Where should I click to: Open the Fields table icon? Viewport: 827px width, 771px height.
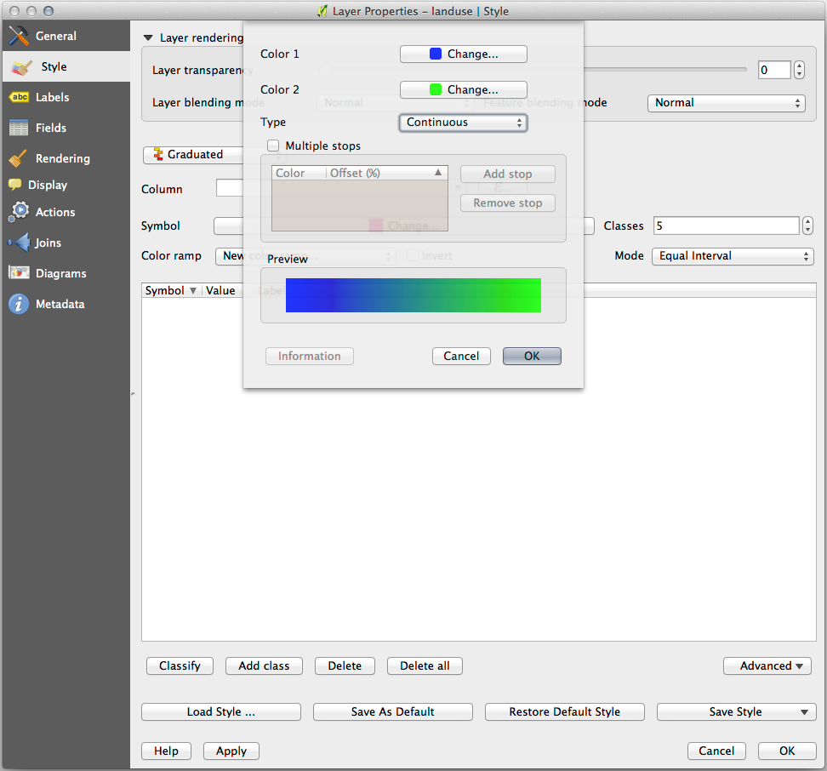click(x=19, y=128)
